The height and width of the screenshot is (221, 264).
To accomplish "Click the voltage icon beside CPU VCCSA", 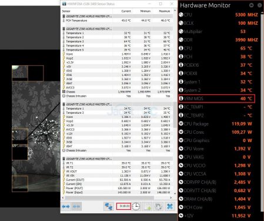I will pos(181,174).
